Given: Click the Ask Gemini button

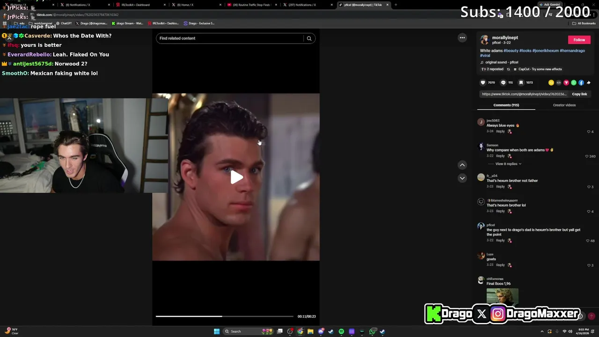Looking at the screenshot, I should pyautogui.click(x=549, y=5).
